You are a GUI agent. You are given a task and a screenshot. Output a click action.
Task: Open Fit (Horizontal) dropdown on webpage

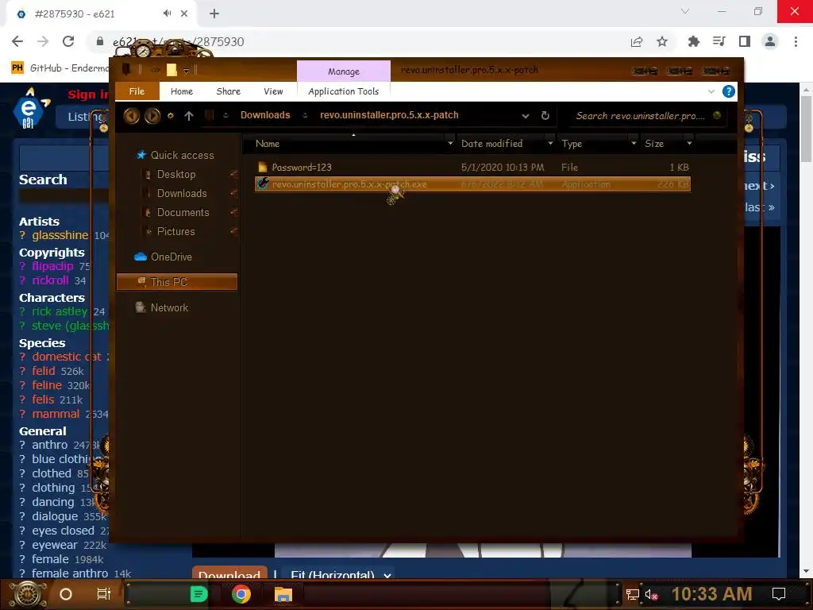(341, 575)
